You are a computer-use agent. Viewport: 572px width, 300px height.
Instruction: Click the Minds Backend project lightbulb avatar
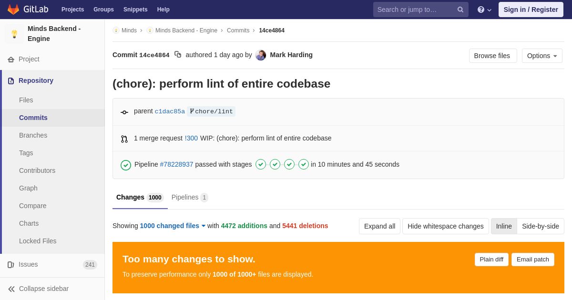pyautogui.click(x=14, y=34)
